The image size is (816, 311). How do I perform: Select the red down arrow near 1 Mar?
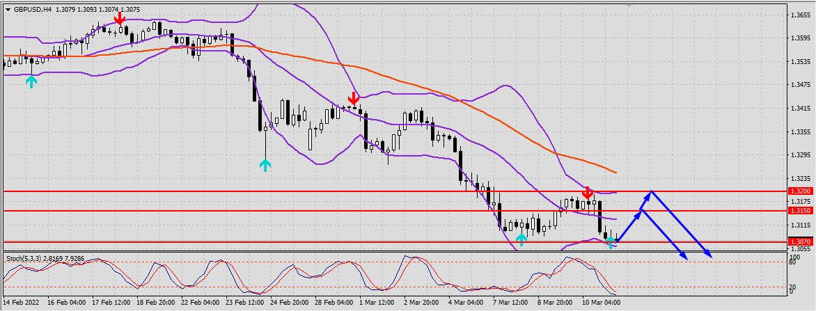[354, 98]
